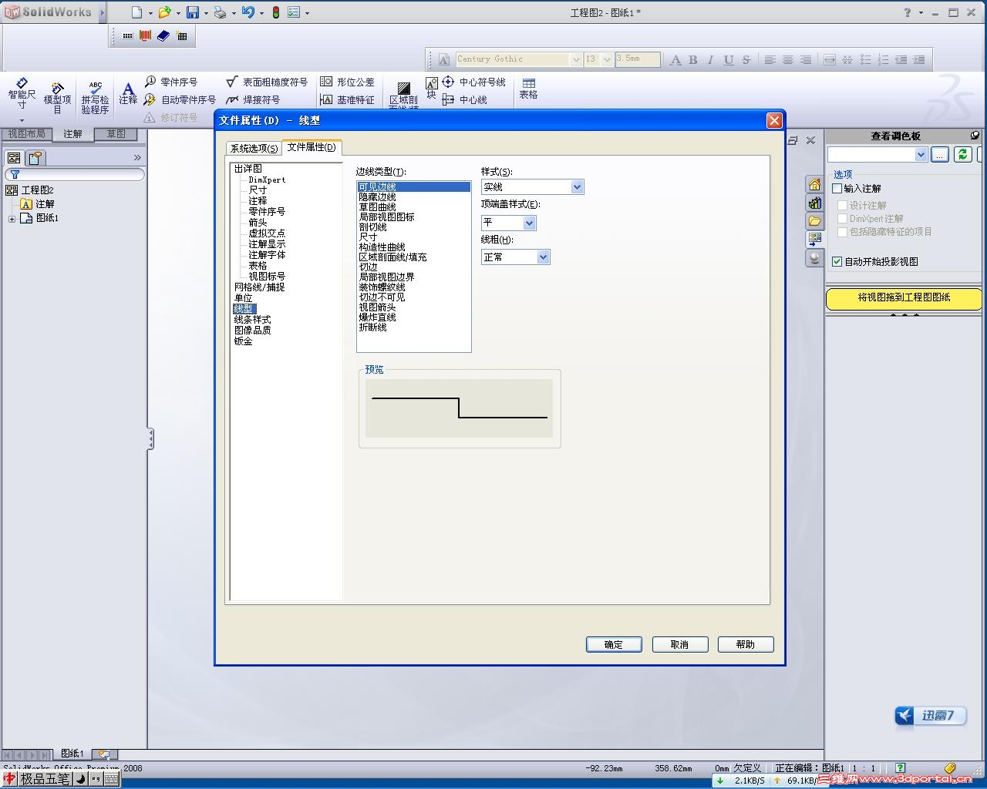Viewport: 987px width, 789px height.
Task: Click the Print icon in the top toolbar
Action: point(220,12)
